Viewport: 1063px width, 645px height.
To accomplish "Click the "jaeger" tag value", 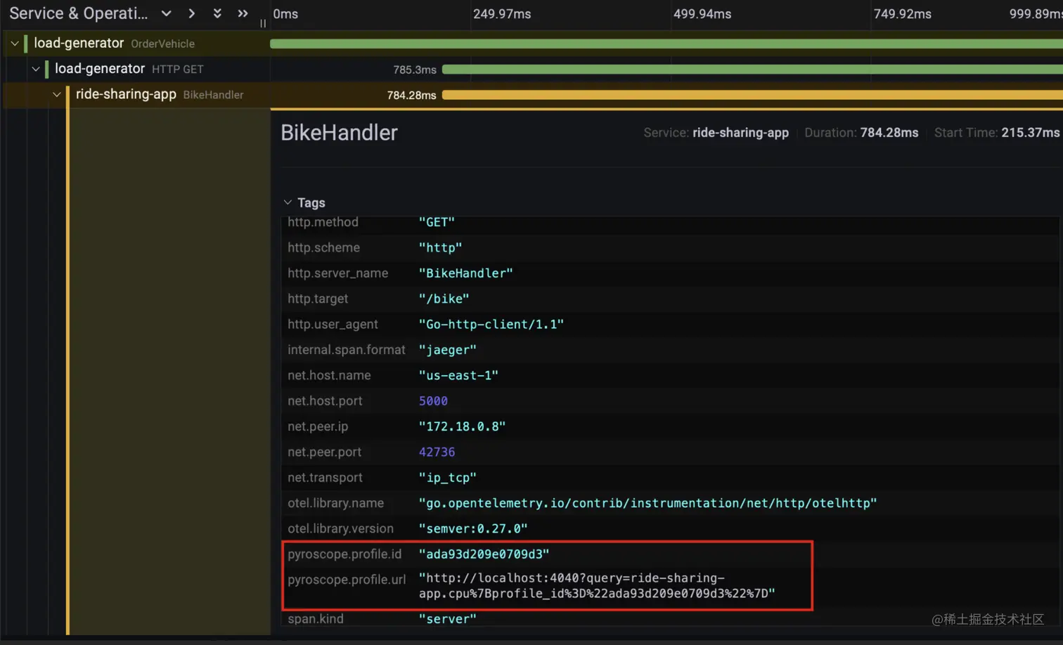I will tap(448, 350).
